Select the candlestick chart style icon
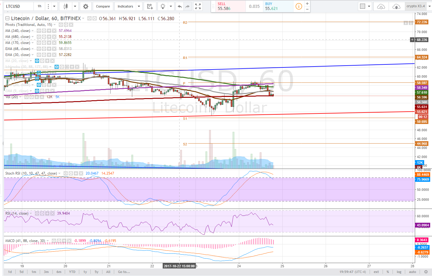Screen dimensions: 432x276 (x=66, y=6)
